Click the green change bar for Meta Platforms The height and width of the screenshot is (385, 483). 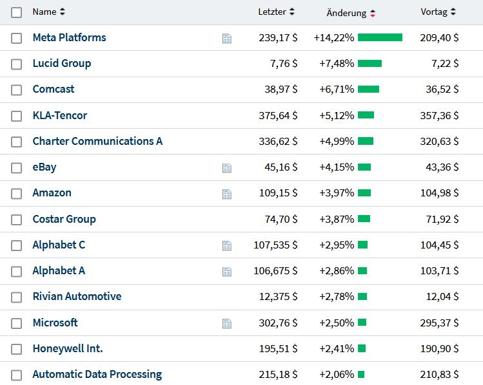(380, 37)
